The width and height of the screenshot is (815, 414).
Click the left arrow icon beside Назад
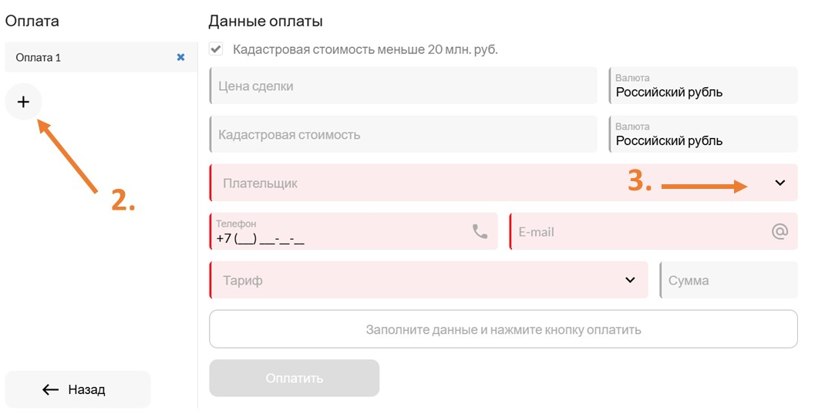coord(50,389)
